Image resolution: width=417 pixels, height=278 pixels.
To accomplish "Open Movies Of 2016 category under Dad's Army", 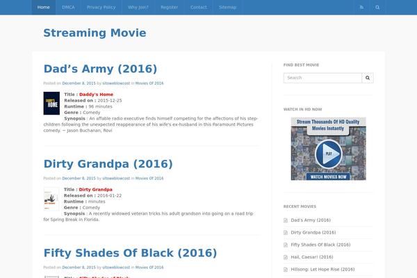I will pos(149,83).
